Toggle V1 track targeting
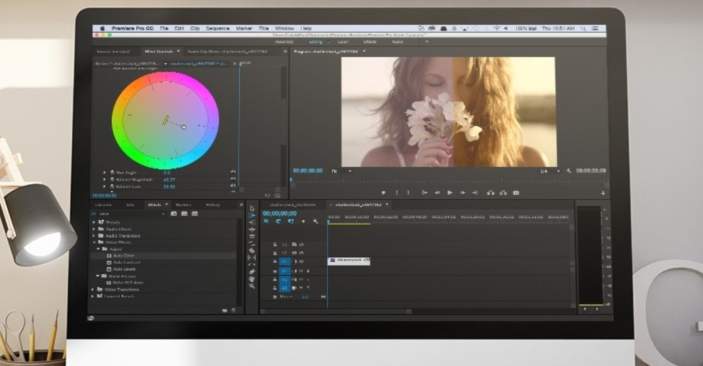703x366 pixels. point(284,262)
